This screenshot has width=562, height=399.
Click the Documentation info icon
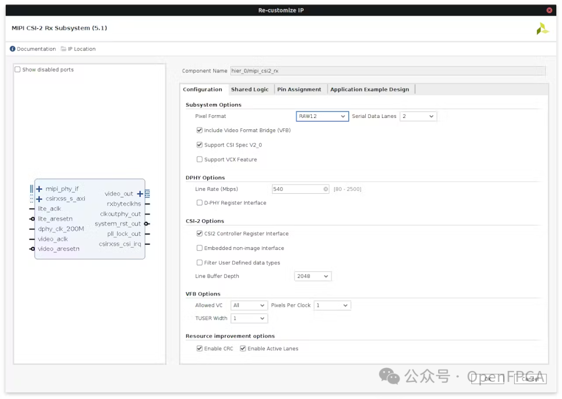[x=12, y=49]
